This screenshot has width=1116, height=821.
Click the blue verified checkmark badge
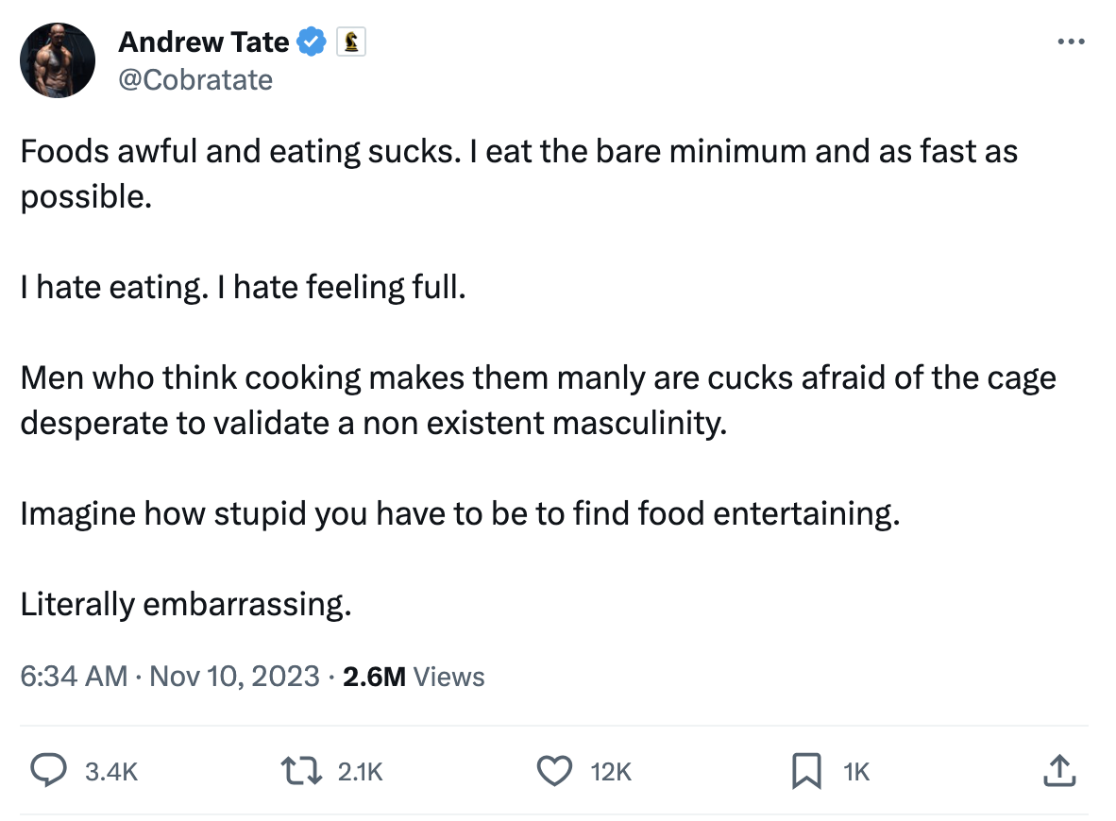point(313,42)
